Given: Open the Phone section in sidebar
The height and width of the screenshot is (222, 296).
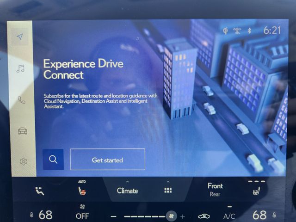Looking at the screenshot, I should [21, 99].
